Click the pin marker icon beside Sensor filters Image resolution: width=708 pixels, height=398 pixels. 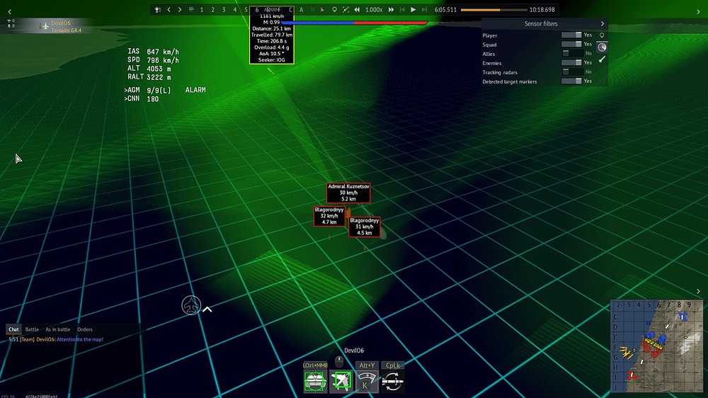click(x=602, y=35)
